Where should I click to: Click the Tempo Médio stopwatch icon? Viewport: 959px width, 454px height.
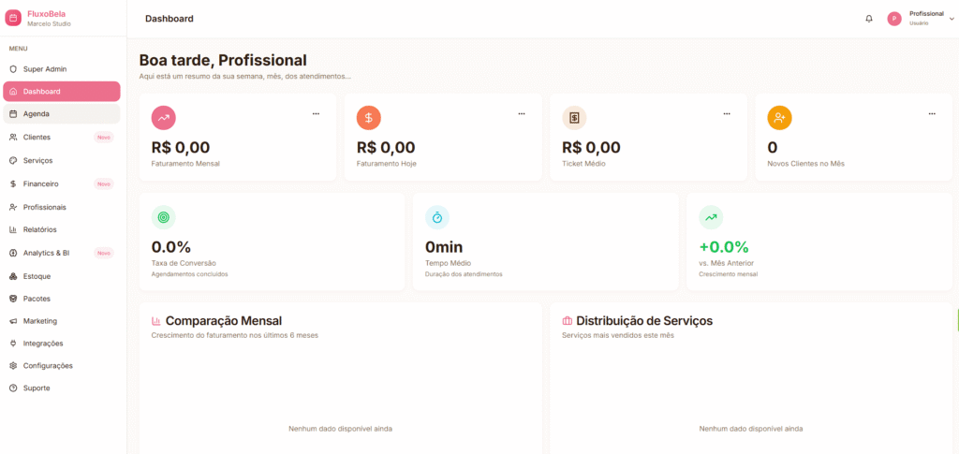[437, 217]
